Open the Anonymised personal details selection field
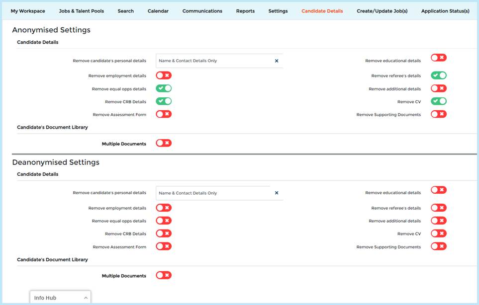The width and height of the screenshot is (479, 305). [214, 60]
